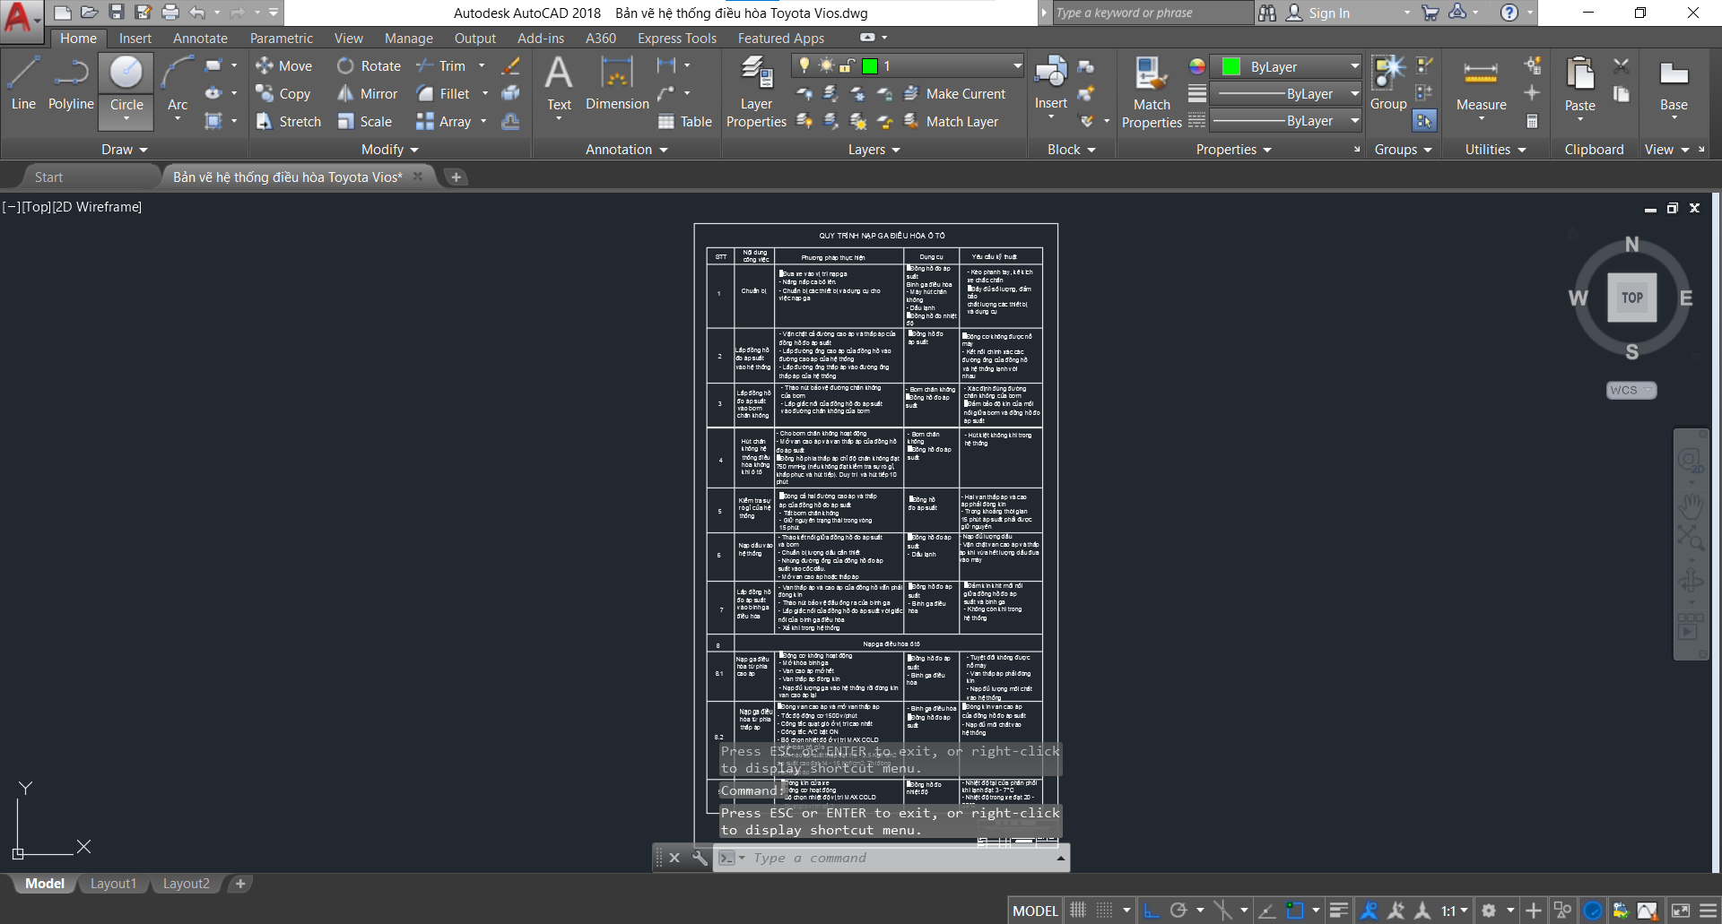Click the Stretch tool
The width and height of the screenshot is (1722, 924).
288,122
